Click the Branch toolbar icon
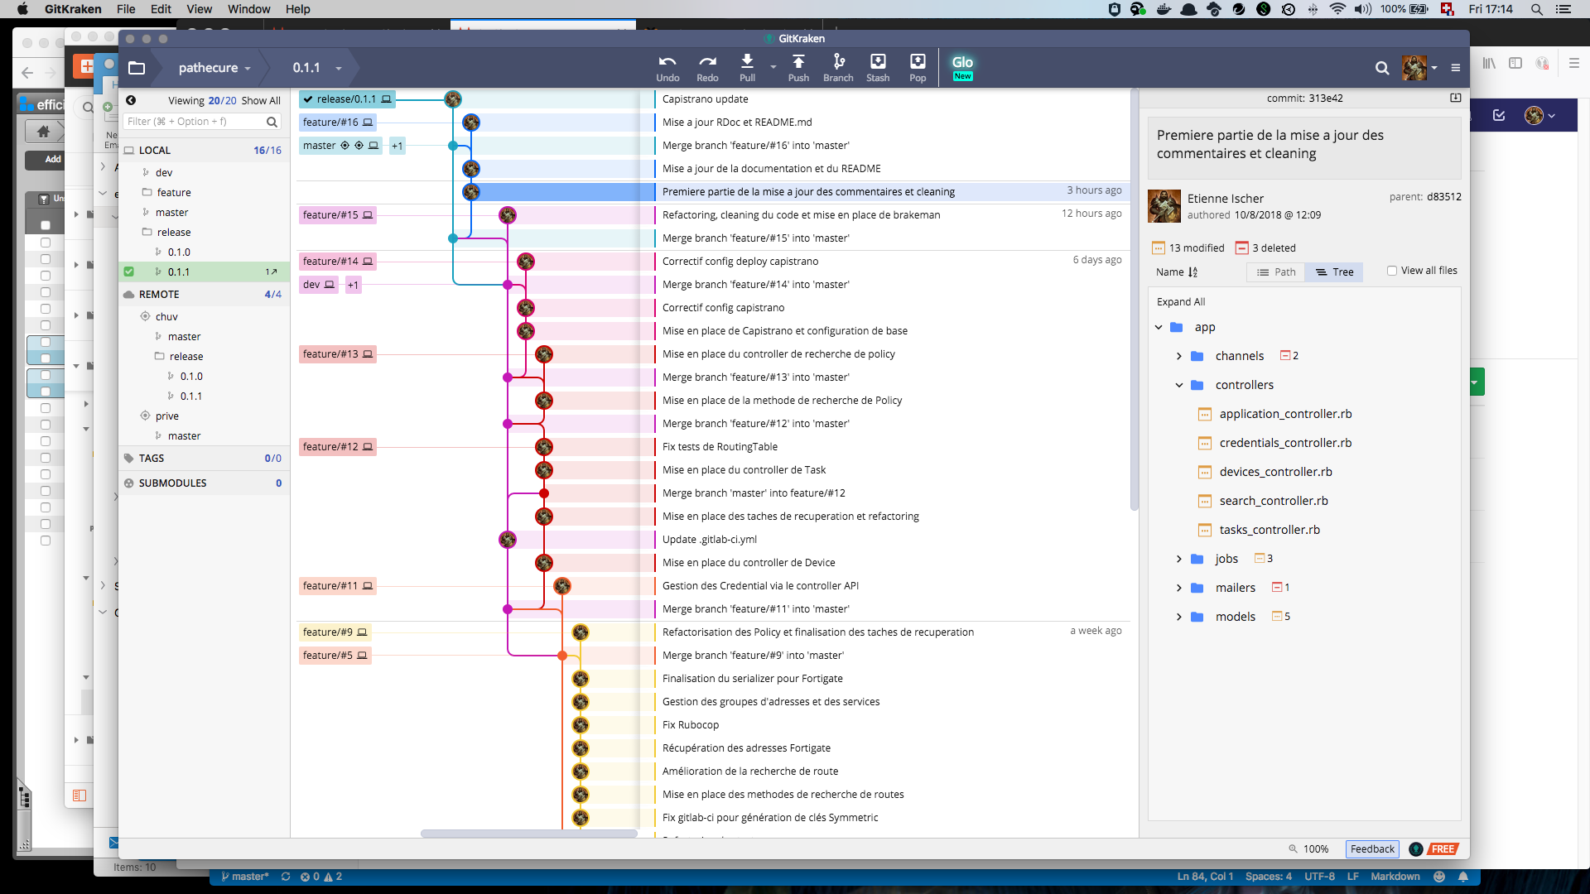 point(838,67)
